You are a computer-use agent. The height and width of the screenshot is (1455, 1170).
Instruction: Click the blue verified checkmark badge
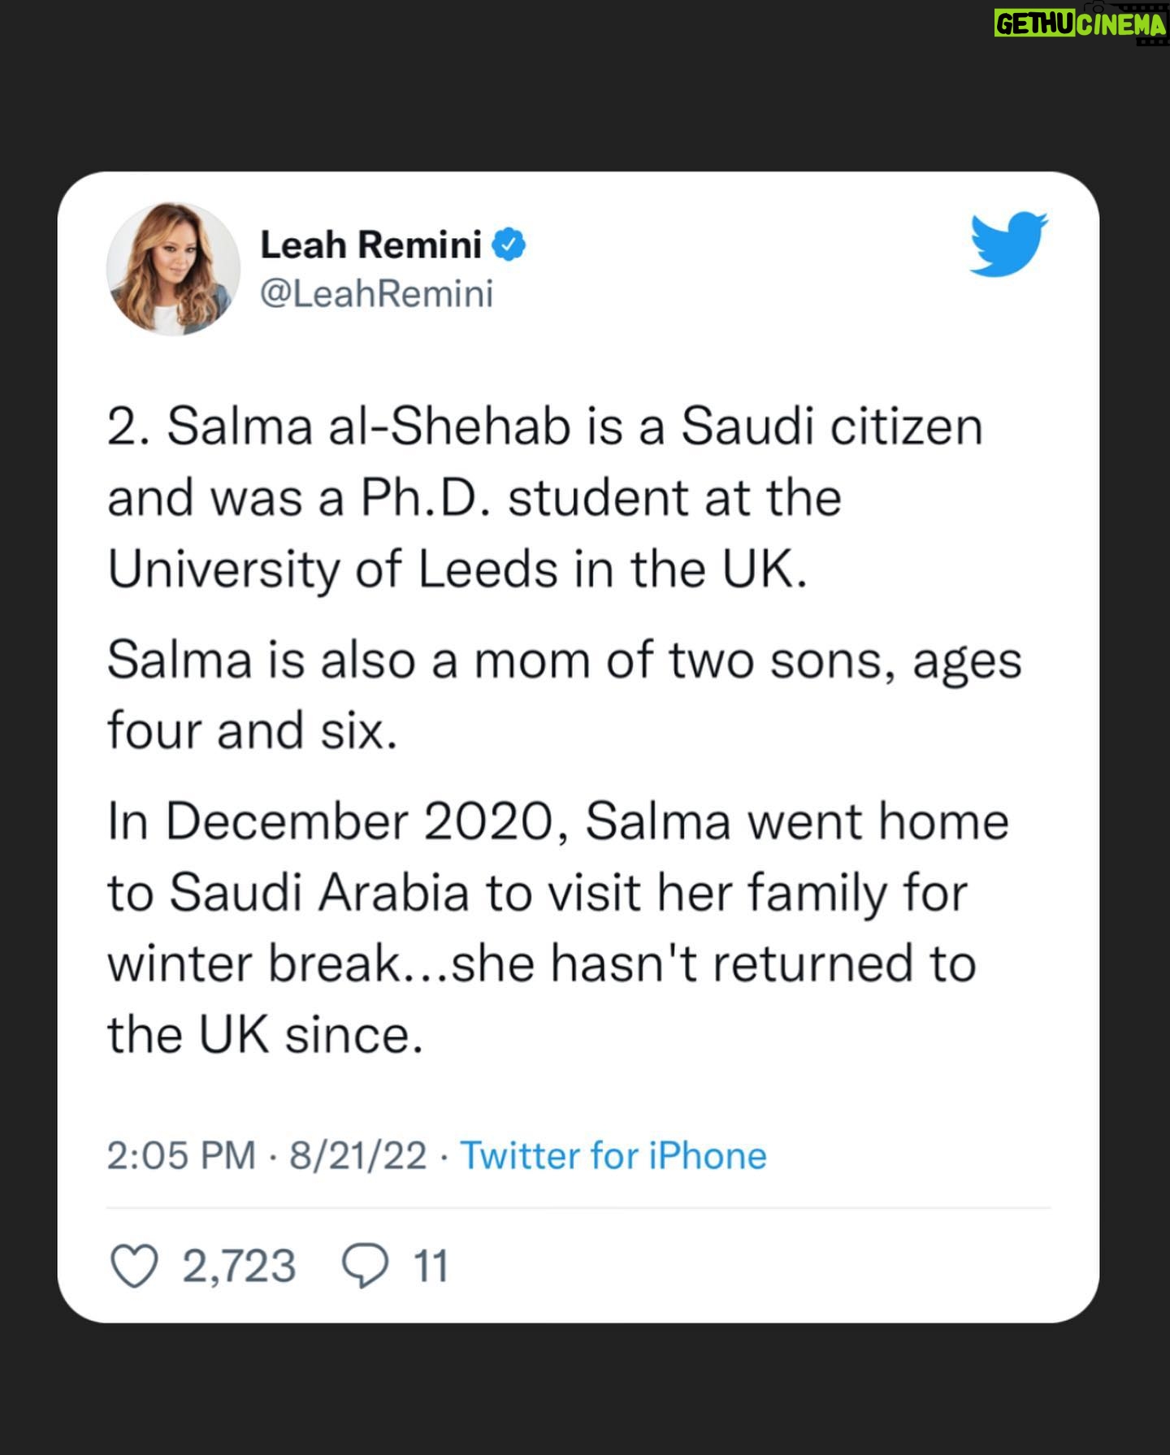(x=509, y=245)
